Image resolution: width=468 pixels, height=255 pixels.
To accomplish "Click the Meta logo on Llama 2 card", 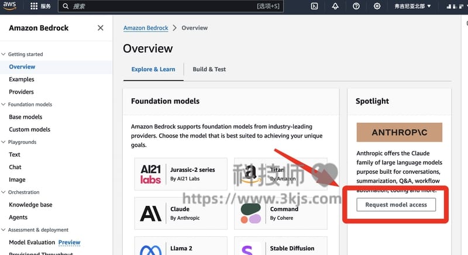I will (x=150, y=250).
